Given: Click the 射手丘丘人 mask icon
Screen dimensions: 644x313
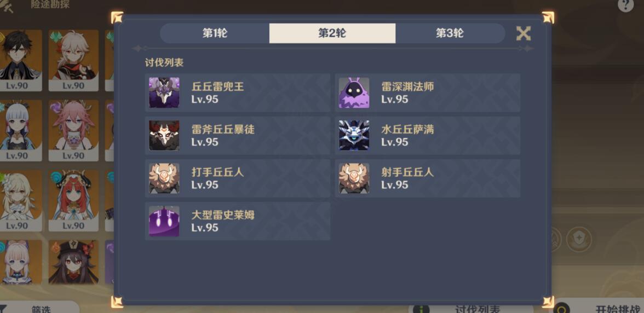Looking at the screenshot, I should click(354, 178).
